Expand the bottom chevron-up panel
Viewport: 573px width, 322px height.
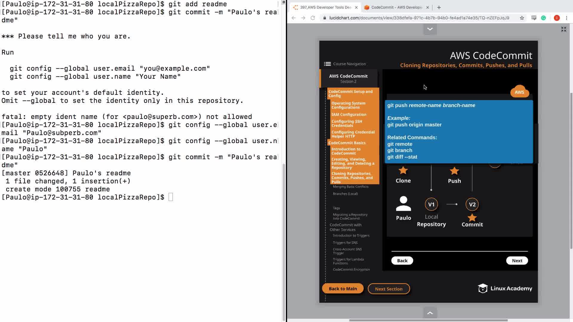coord(430,313)
